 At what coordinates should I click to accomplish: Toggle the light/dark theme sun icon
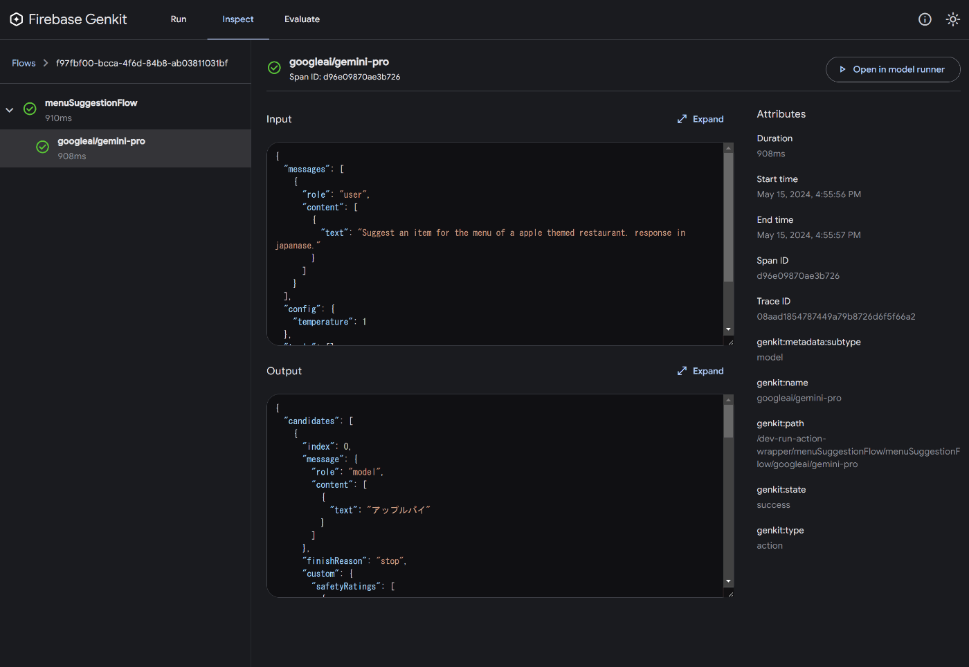click(953, 19)
